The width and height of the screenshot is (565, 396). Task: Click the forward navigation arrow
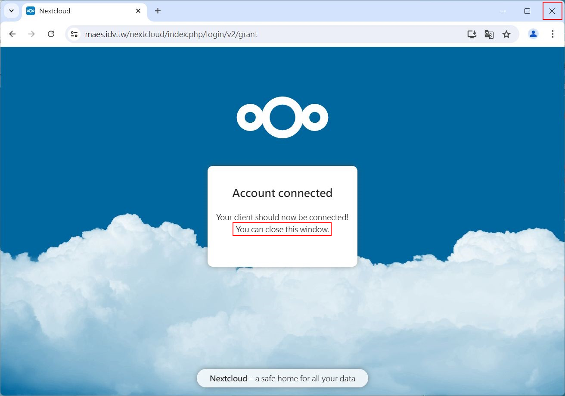coord(31,34)
